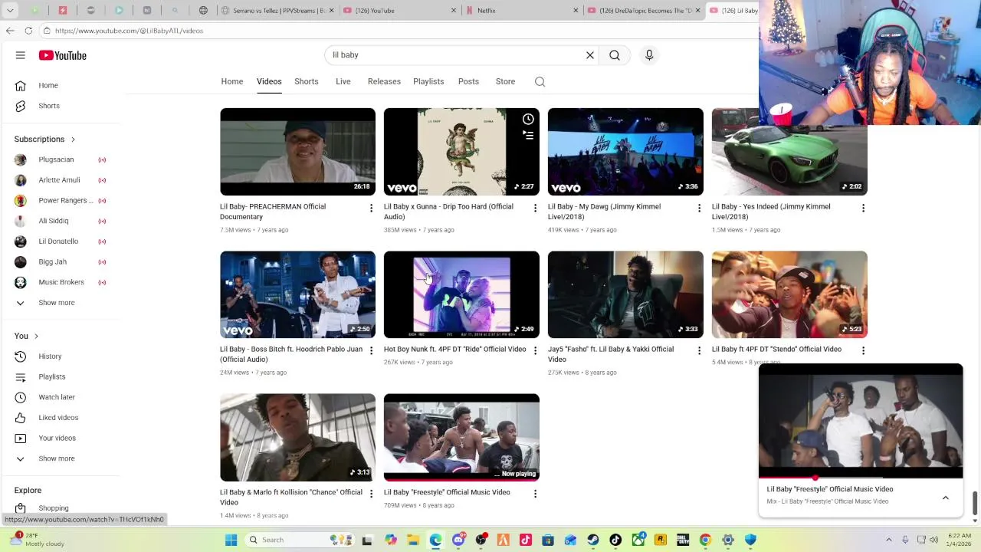
Task: Reload the page in the browser
Action: pyautogui.click(x=28, y=31)
